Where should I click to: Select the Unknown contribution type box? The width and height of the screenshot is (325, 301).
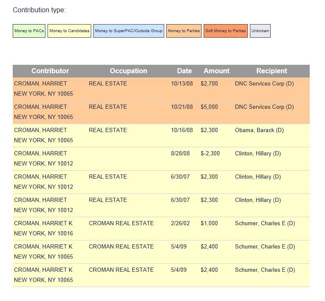coord(260,31)
